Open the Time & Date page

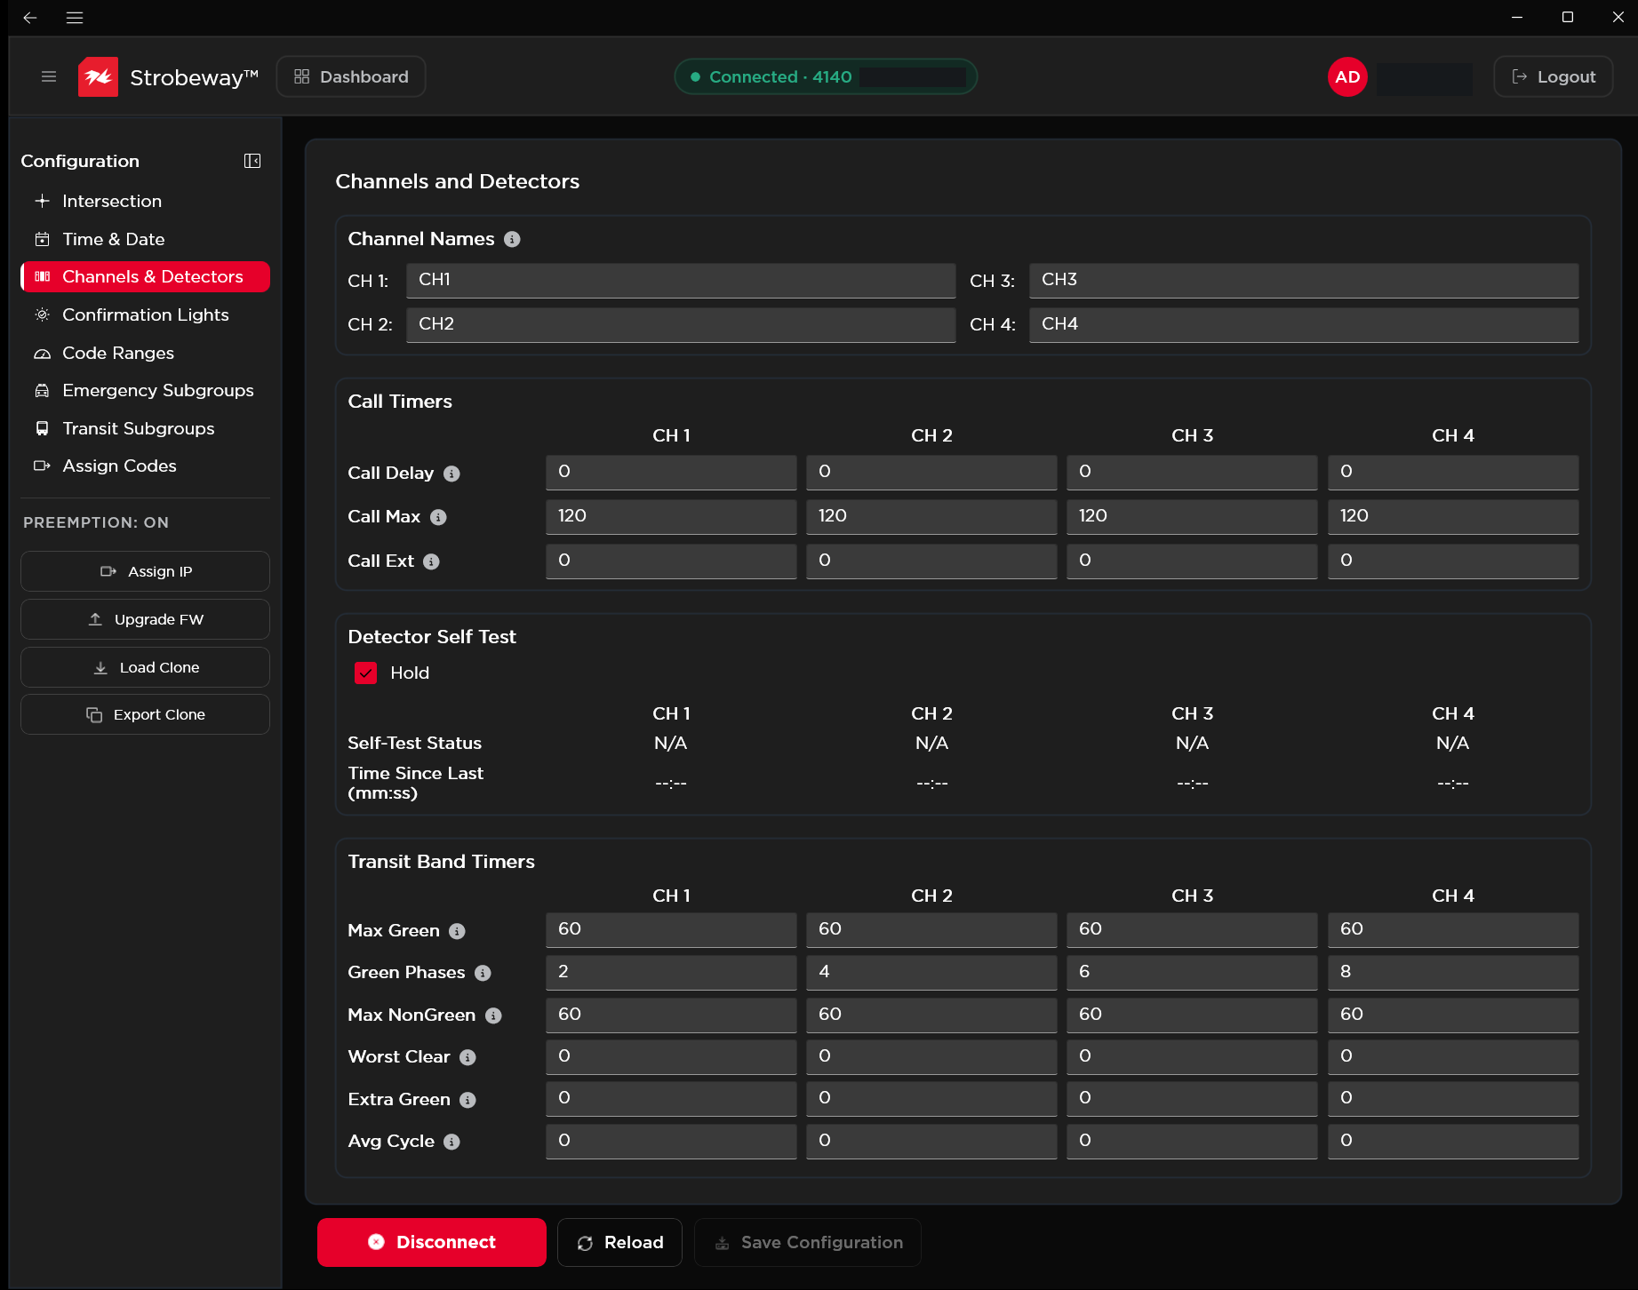pyautogui.click(x=145, y=239)
